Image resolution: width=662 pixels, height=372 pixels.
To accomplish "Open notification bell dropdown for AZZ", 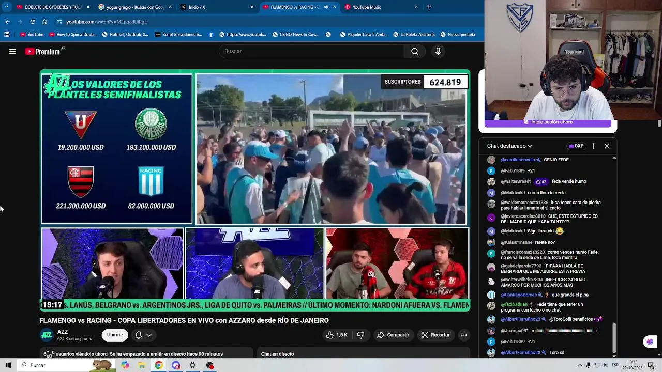I will coord(143,335).
